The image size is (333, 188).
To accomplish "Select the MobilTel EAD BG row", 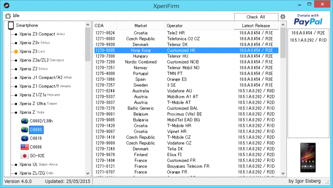I will [x=186, y=120].
